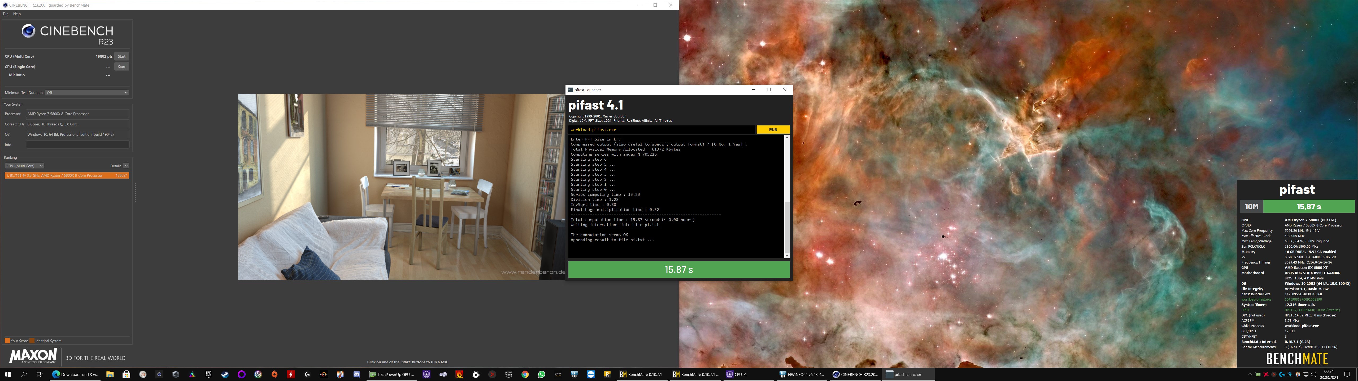Click the workload-pifast.exe field in pifast Launcher

click(661, 129)
